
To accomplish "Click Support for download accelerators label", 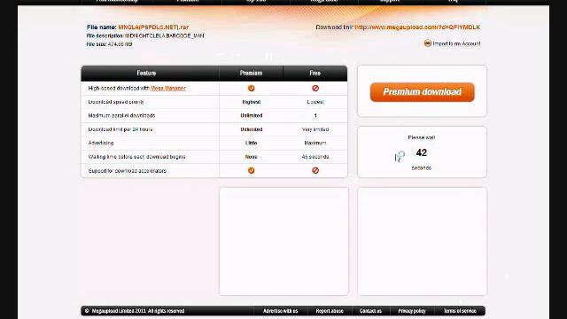I will [128, 171].
